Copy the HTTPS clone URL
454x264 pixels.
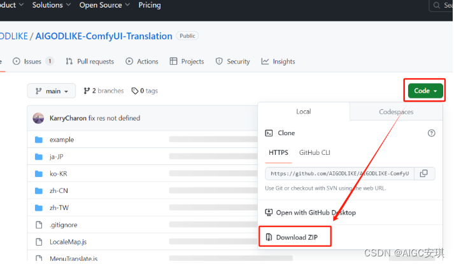424,173
